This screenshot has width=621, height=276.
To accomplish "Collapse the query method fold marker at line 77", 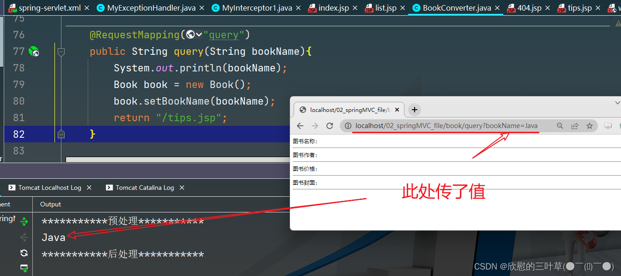I will pyautogui.click(x=60, y=52).
